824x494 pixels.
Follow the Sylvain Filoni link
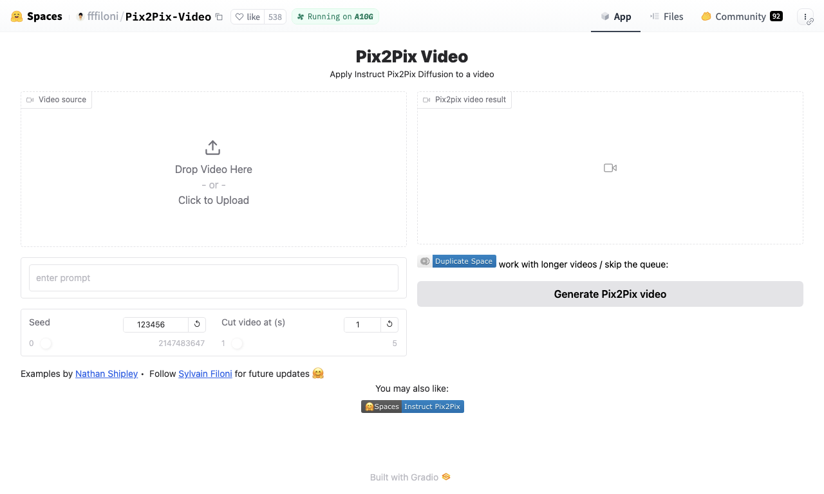click(x=205, y=374)
